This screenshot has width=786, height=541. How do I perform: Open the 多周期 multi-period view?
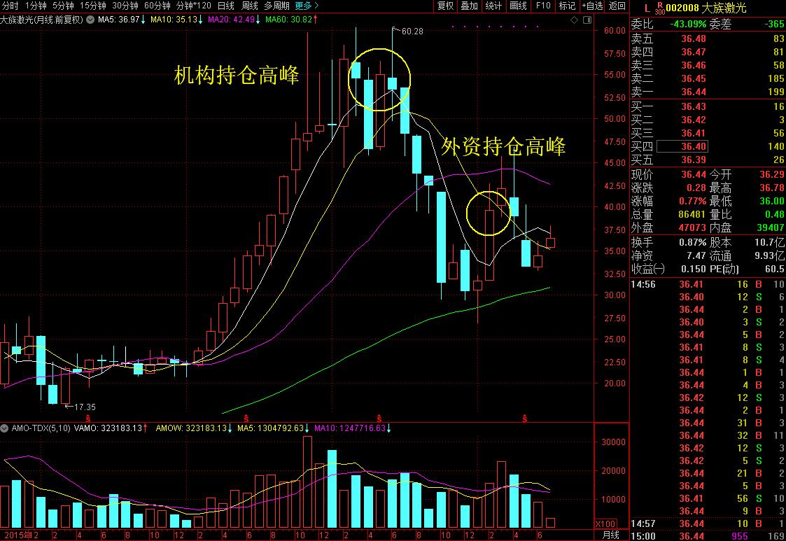(276, 6)
